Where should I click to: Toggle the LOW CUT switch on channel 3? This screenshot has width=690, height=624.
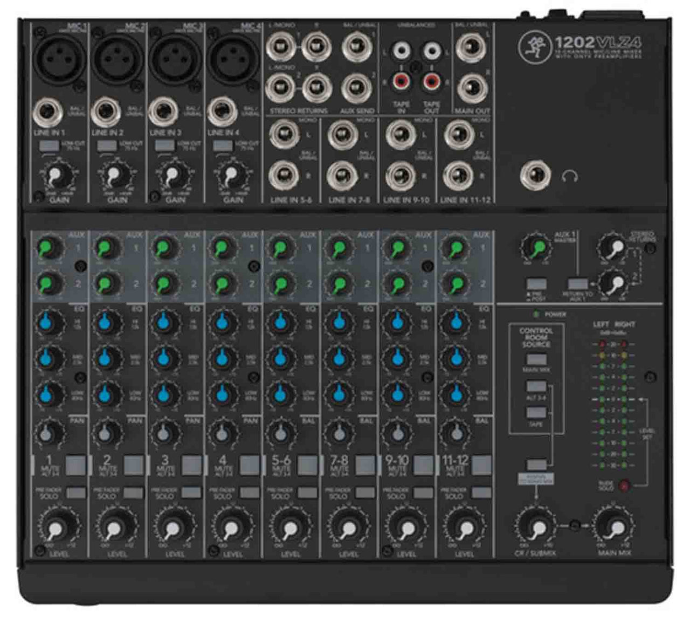(164, 146)
